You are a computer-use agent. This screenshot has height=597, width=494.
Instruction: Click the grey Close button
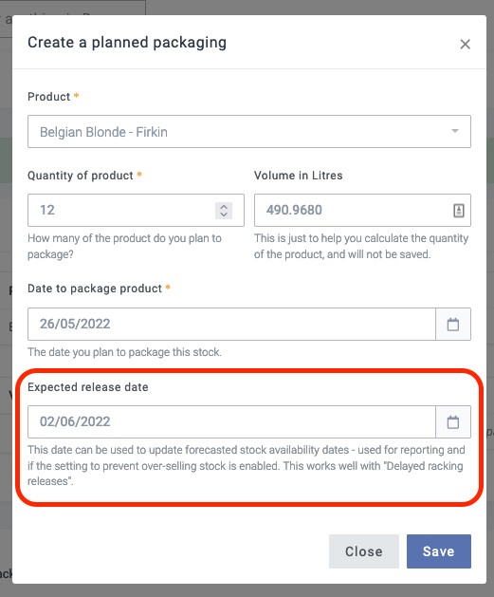tap(363, 551)
